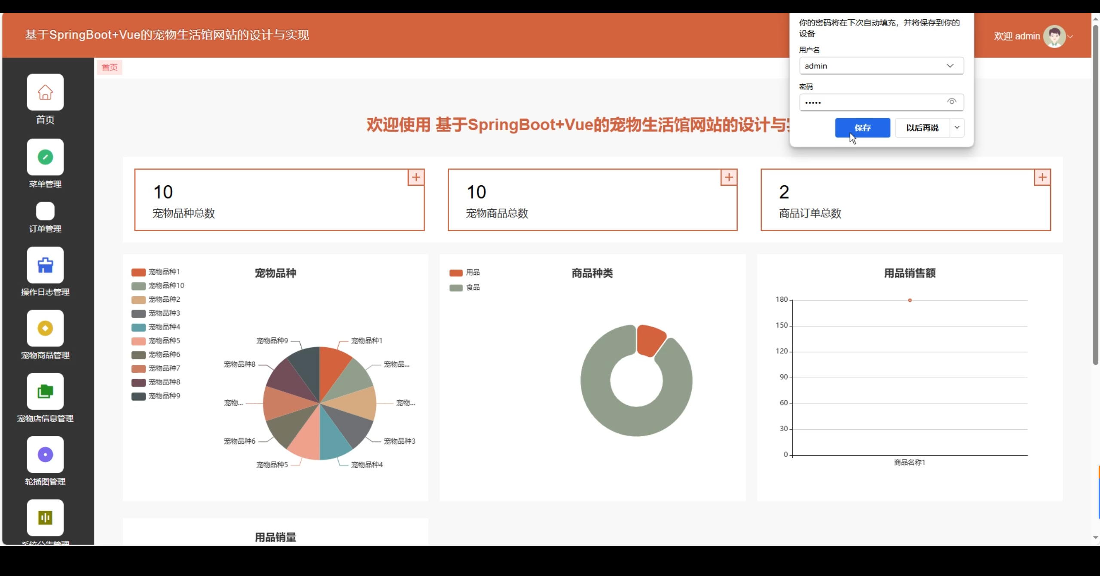Click admin user avatar picture
The width and height of the screenshot is (1100, 576).
[x=1054, y=37]
